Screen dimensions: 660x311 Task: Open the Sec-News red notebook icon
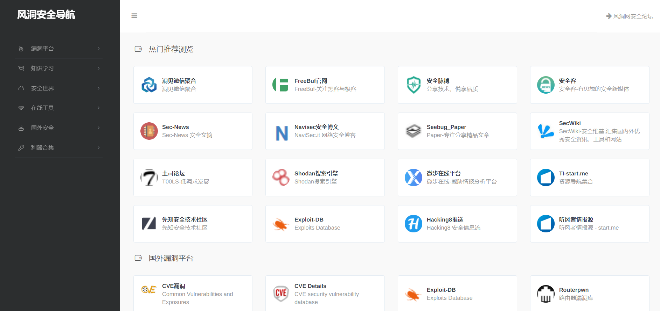[149, 131]
